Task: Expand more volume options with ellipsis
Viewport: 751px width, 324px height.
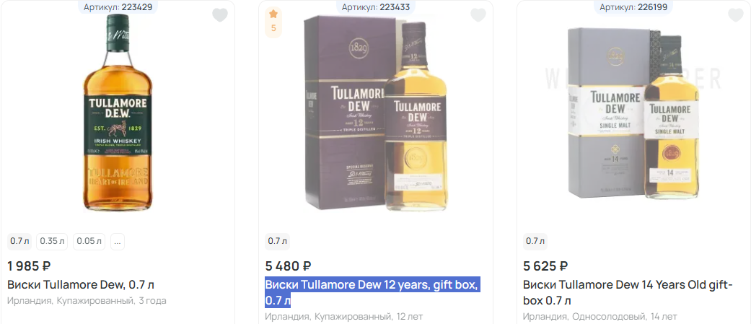Action: (x=118, y=241)
